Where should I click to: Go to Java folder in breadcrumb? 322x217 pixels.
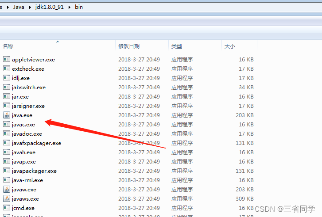pyautogui.click(x=19, y=7)
